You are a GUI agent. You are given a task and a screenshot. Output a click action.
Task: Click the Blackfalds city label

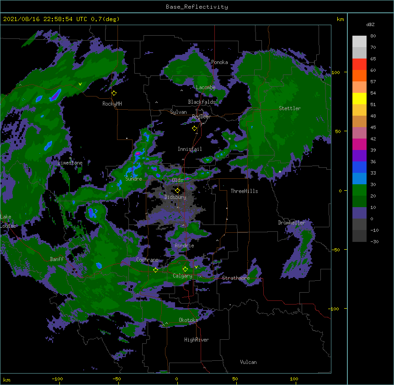[202, 102]
